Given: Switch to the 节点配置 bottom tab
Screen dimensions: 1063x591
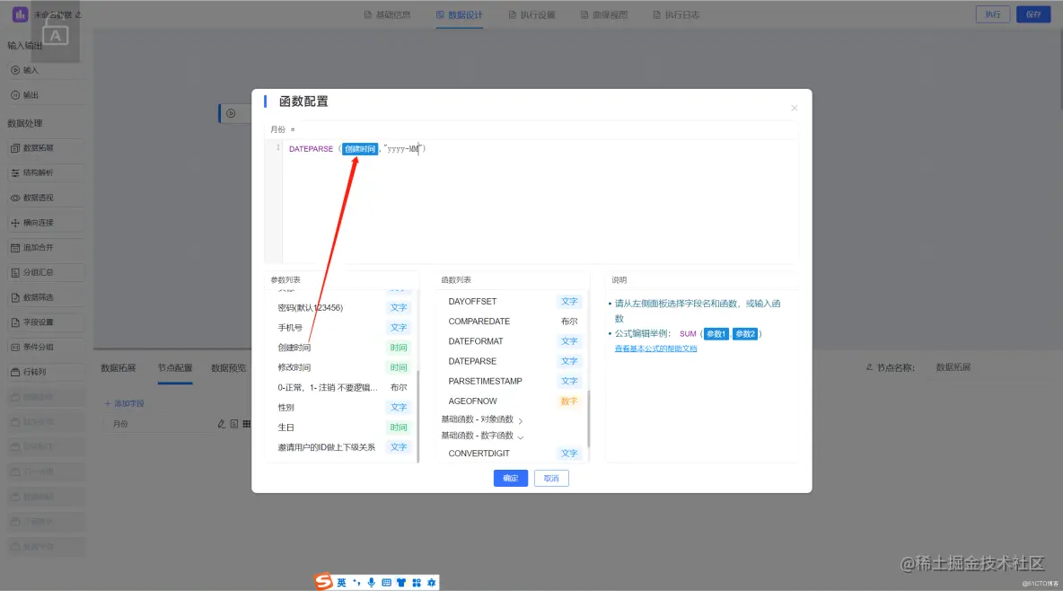Looking at the screenshot, I should [175, 367].
